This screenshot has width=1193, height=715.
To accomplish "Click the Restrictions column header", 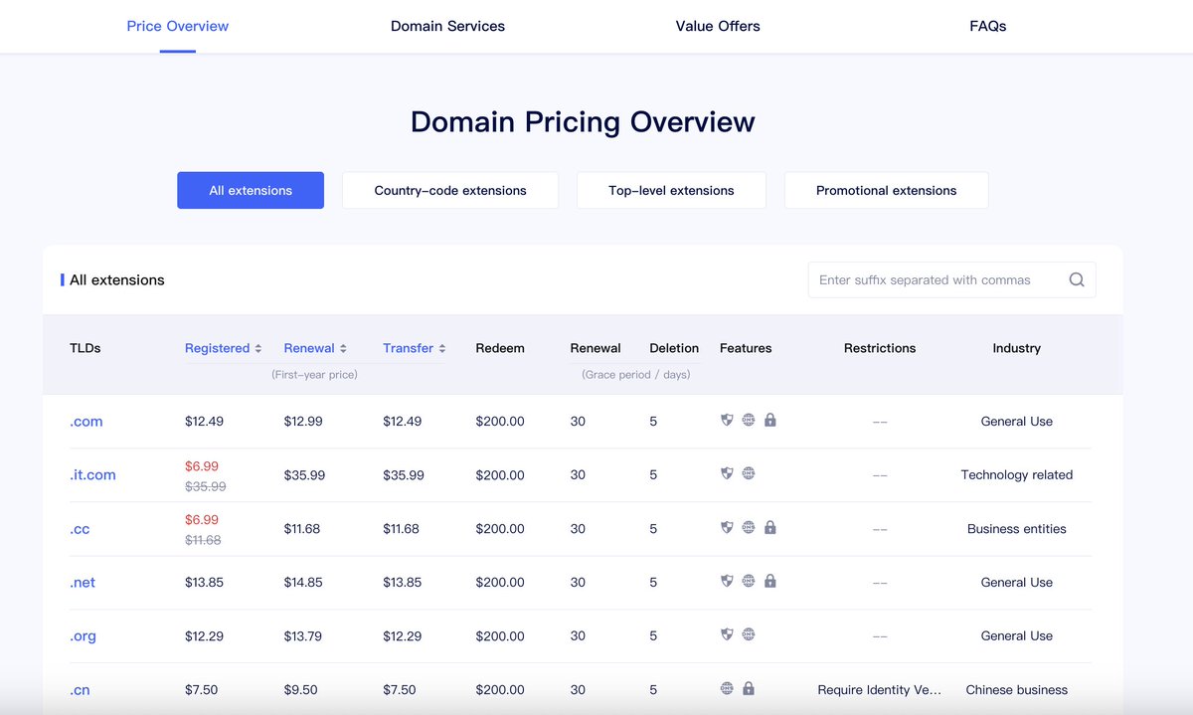I will point(880,348).
